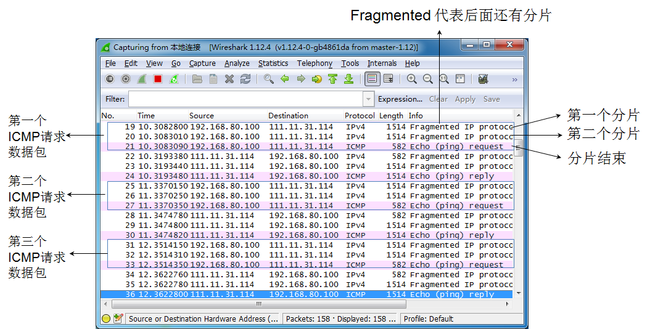
Task: Find a packet with magnifier icon
Action: (269, 79)
